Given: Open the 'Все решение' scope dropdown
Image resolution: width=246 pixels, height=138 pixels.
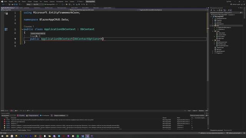Looking at the screenshot, I should [8, 115].
